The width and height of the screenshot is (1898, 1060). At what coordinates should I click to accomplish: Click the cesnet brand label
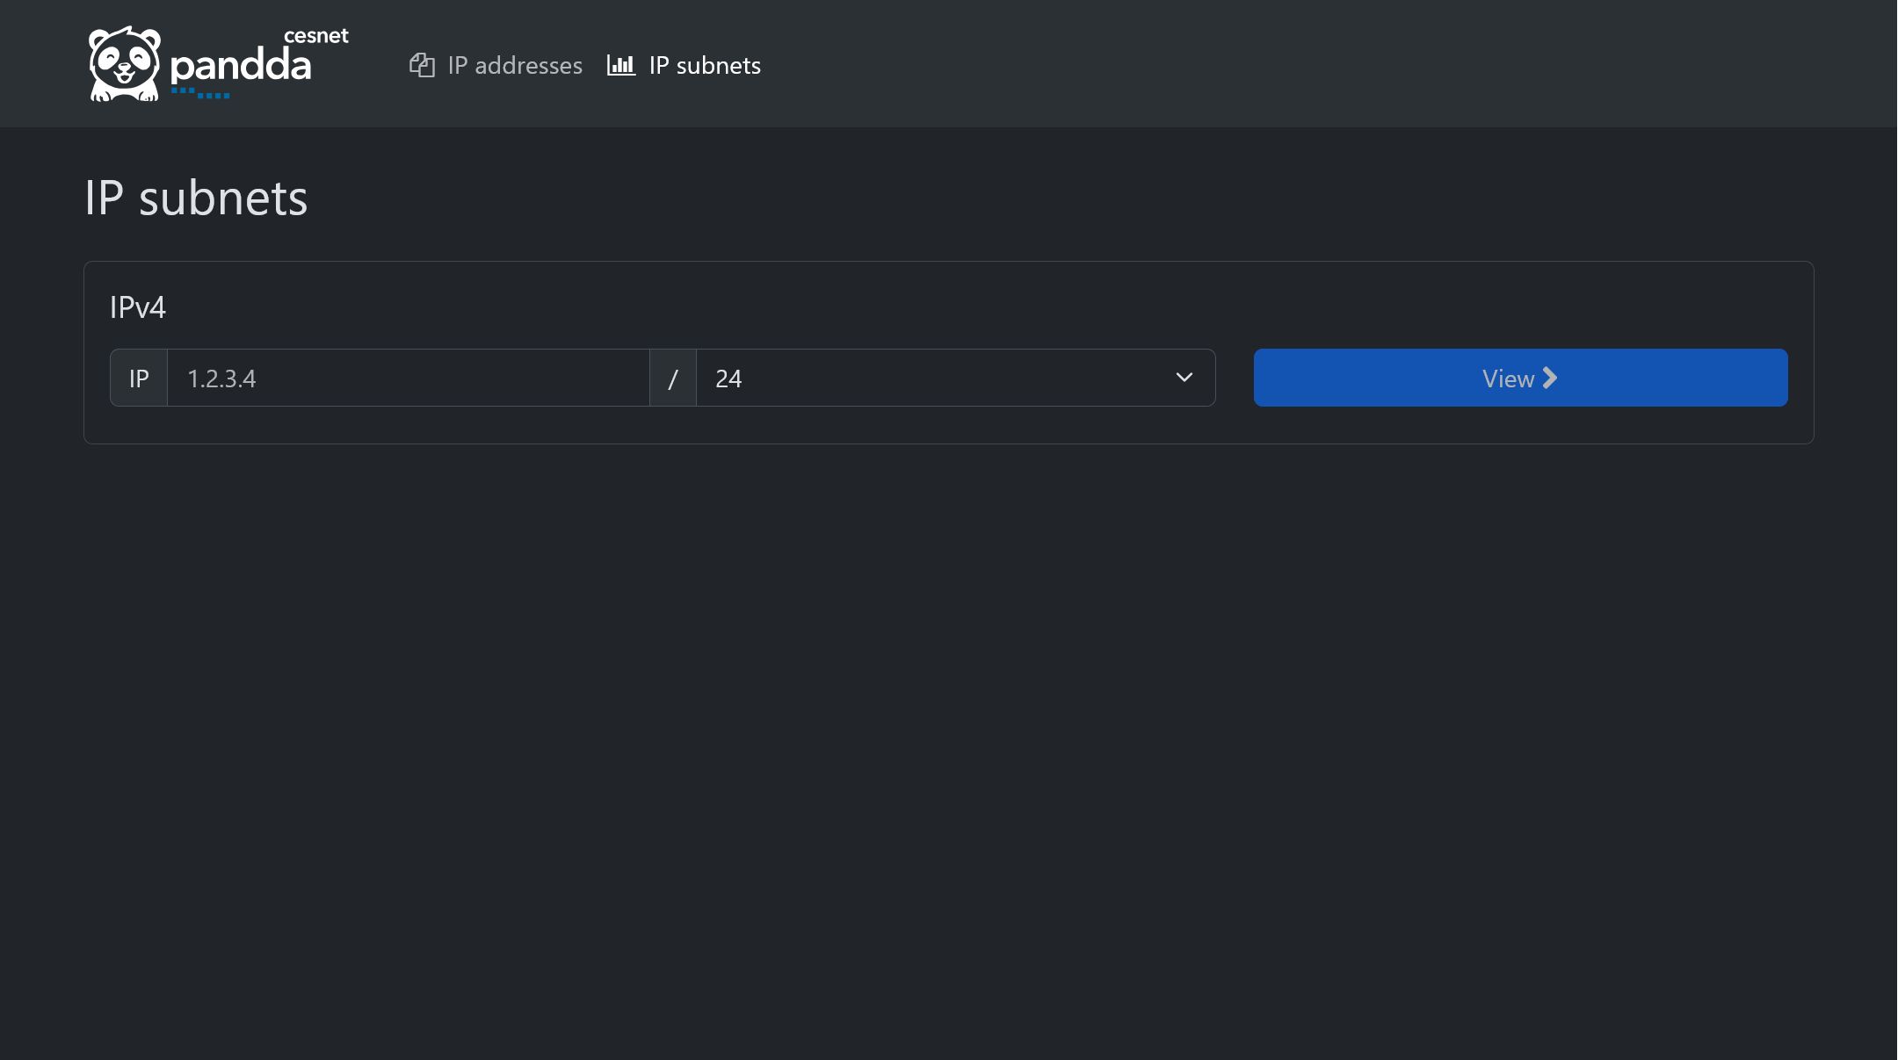[x=317, y=36]
